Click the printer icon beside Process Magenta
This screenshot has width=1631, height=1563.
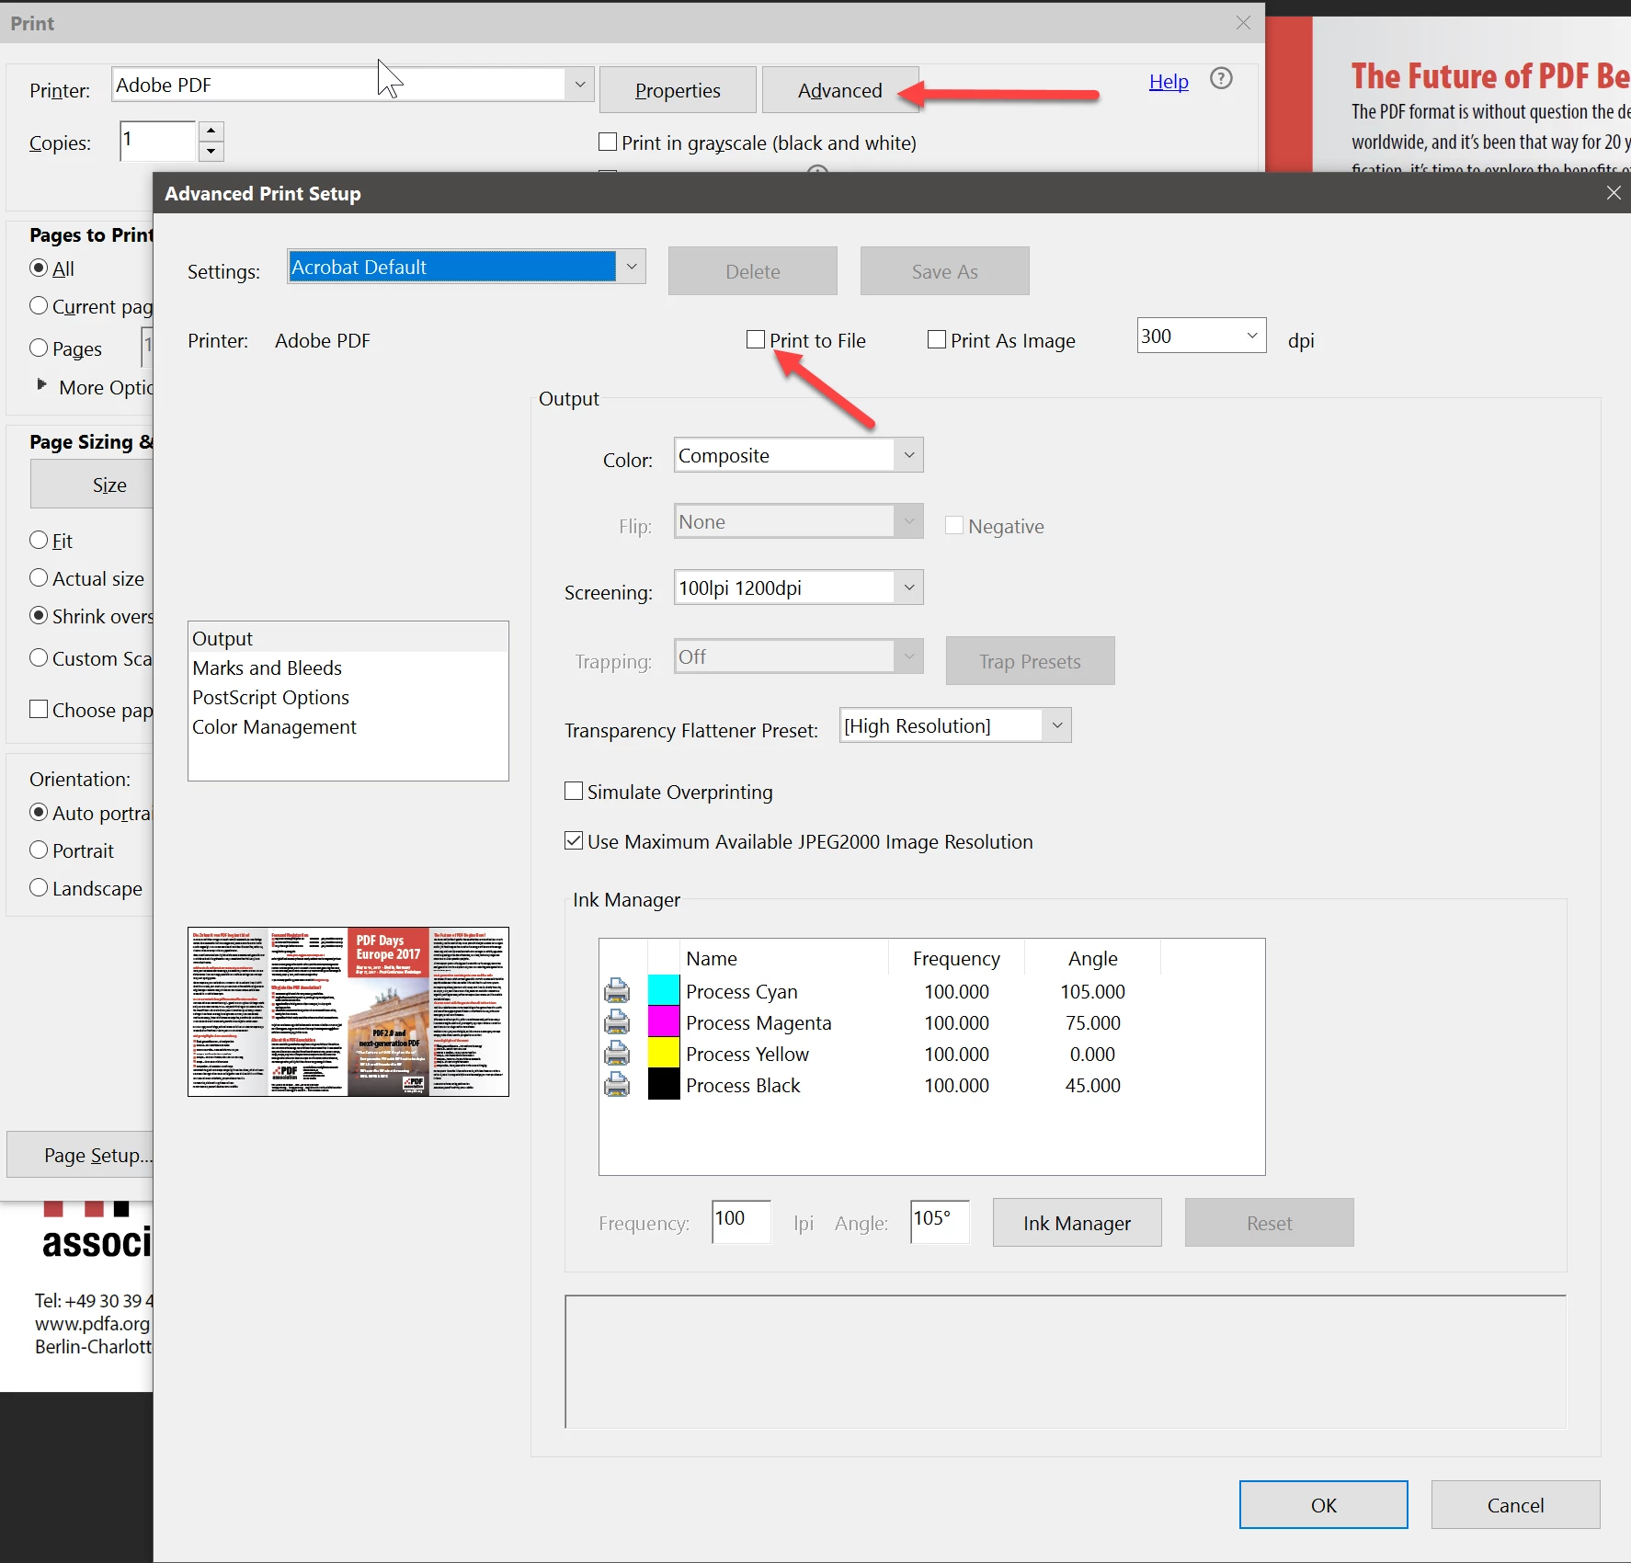pyautogui.click(x=617, y=1022)
